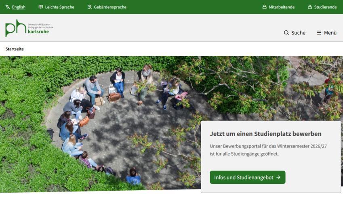This screenshot has height=202, width=343.
Task: Click the Startseite breadcrumb
Action: (15, 49)
